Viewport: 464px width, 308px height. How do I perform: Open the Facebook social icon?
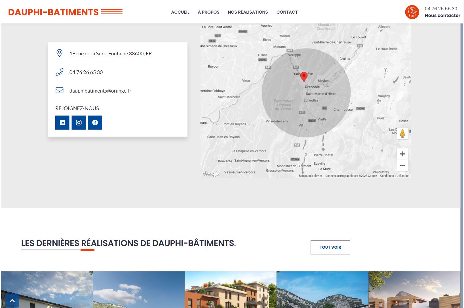[x=95, y=123]
